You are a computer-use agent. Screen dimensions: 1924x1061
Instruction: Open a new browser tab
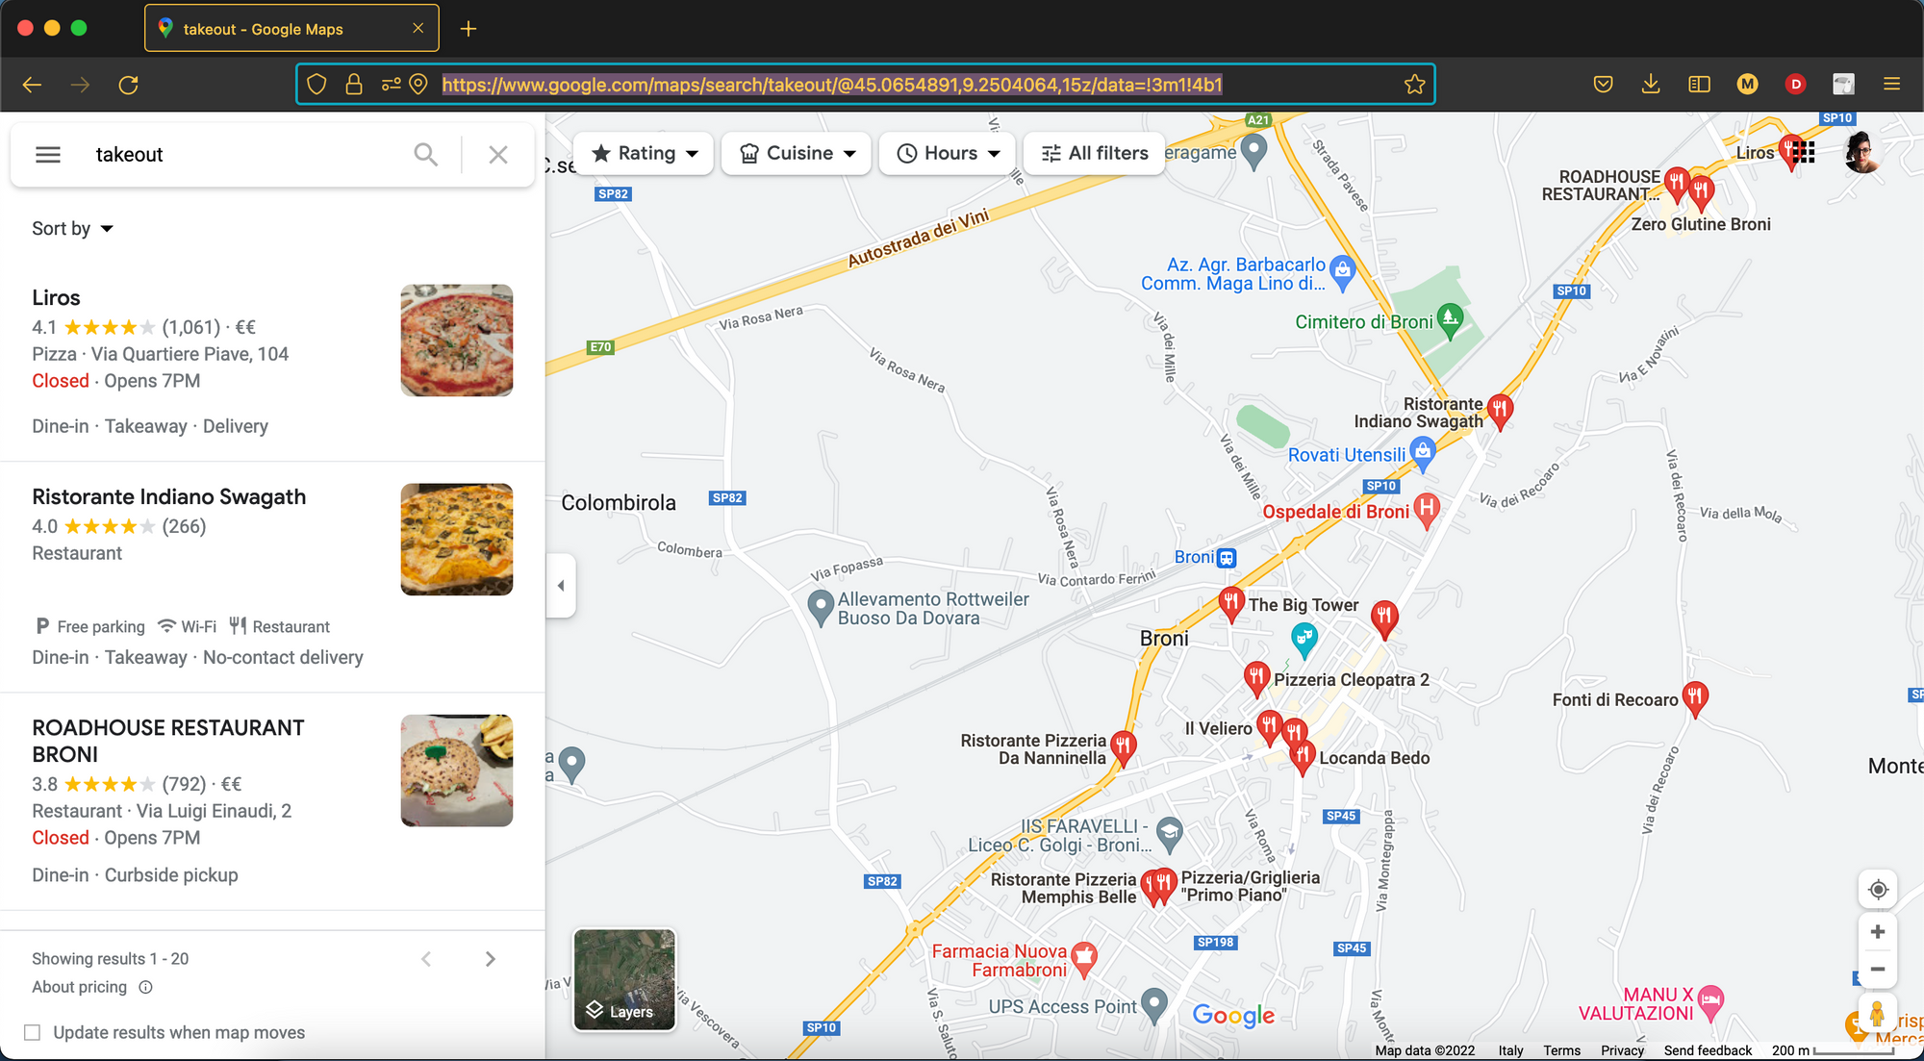click(468, 29)
